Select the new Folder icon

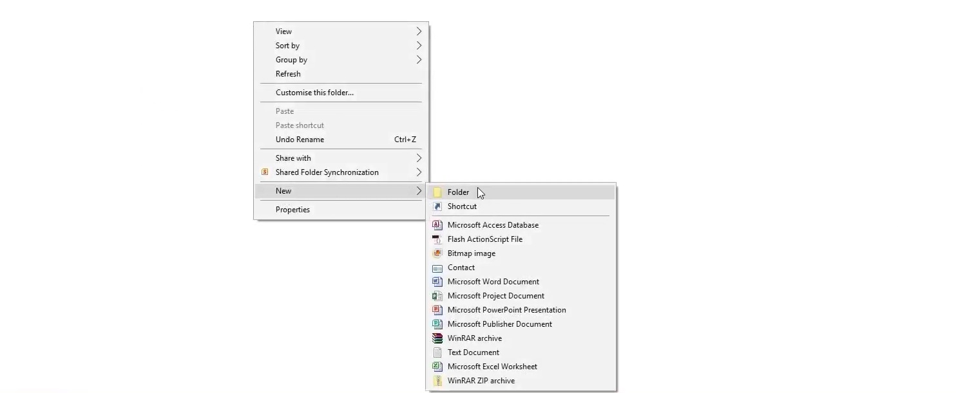click(437, 192)
